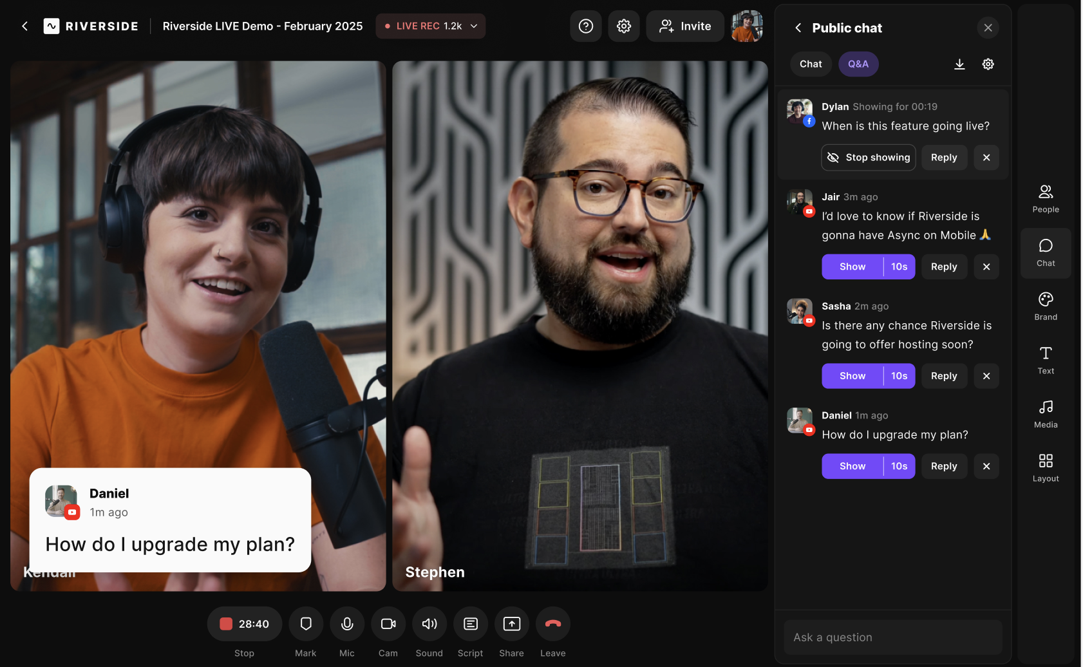
Task: Select Stephen's video tile
Action: (x=580, y=326)
